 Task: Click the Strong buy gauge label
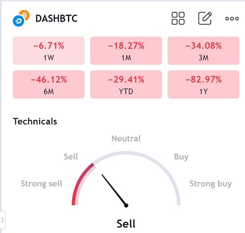(211, 184)
